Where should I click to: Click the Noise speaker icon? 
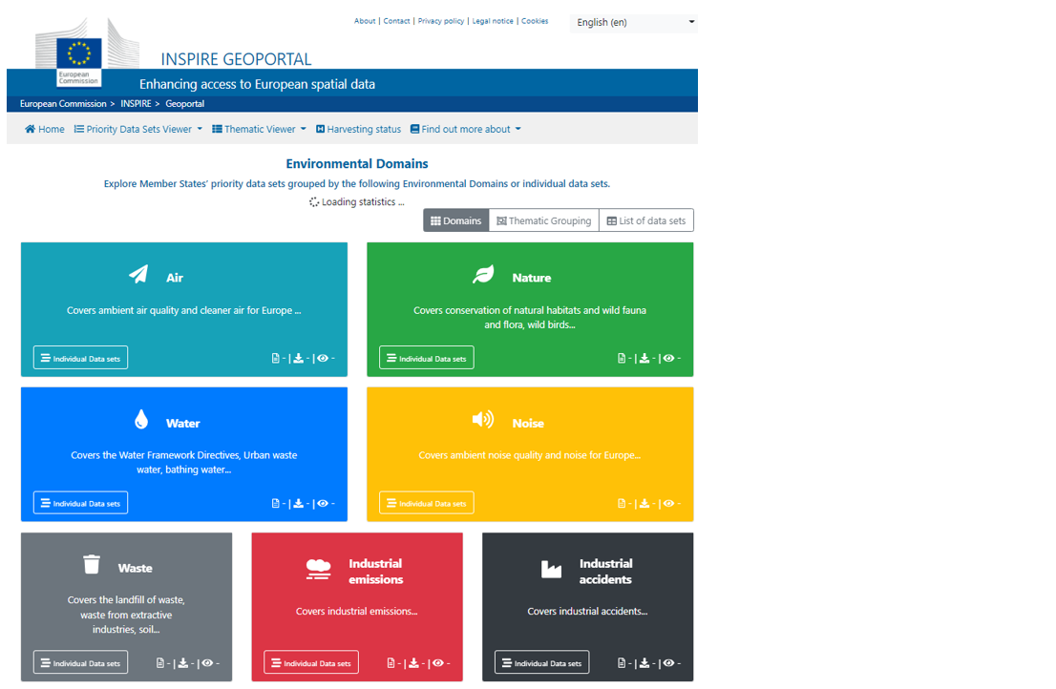click(x=483, y=419)
